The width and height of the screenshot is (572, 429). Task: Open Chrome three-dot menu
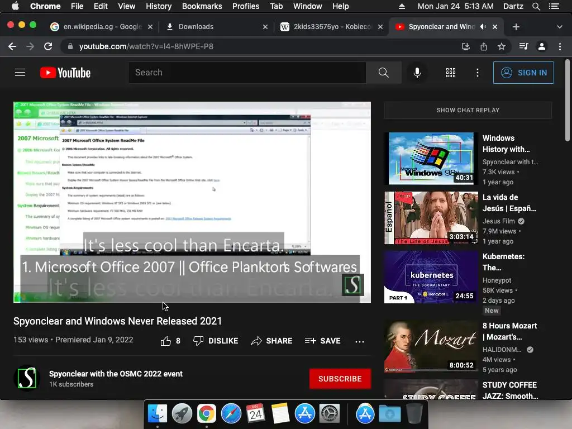[x=560, y=46]
